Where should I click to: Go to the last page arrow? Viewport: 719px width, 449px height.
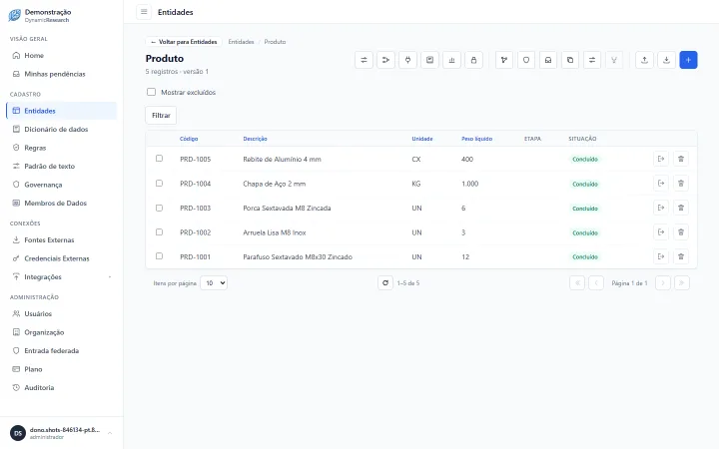point(682,283)
